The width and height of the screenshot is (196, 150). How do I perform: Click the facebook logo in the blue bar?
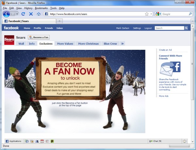pyautogui.click(x=11, y=28)
